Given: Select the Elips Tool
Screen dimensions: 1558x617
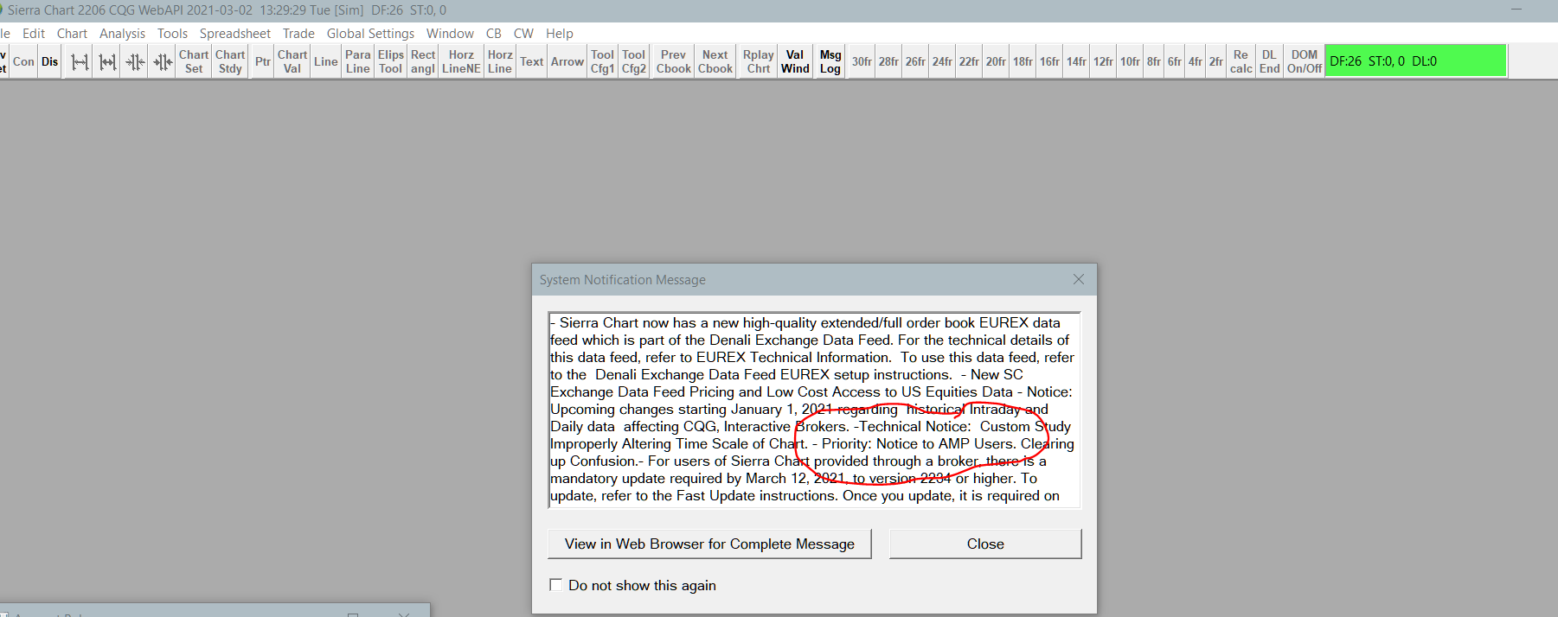Looking at the screenshot, I should [x=391, y=61].
